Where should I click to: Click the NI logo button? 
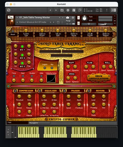tap(114, 10)
